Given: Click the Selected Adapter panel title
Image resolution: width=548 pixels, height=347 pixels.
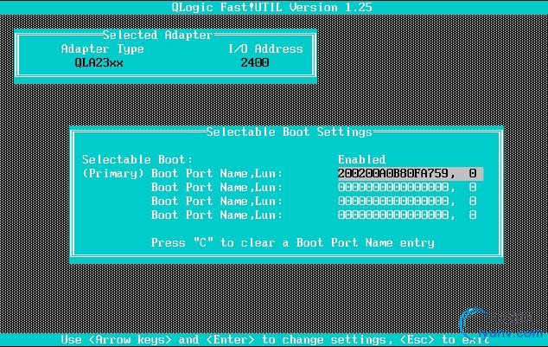Looking at the screenshot, I should [x=157, y=35].
